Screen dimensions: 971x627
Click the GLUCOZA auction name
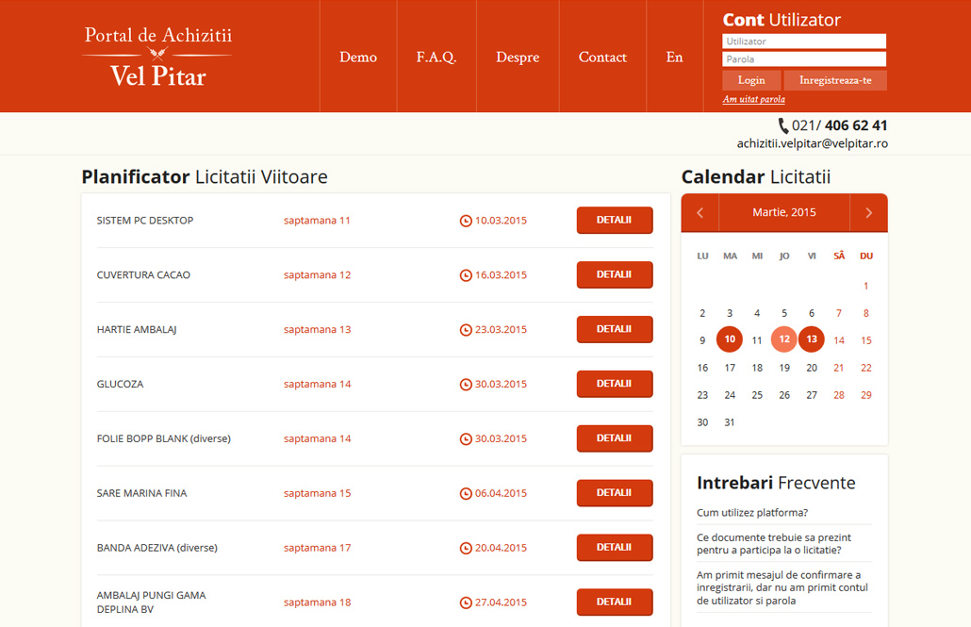pos(120,384)
